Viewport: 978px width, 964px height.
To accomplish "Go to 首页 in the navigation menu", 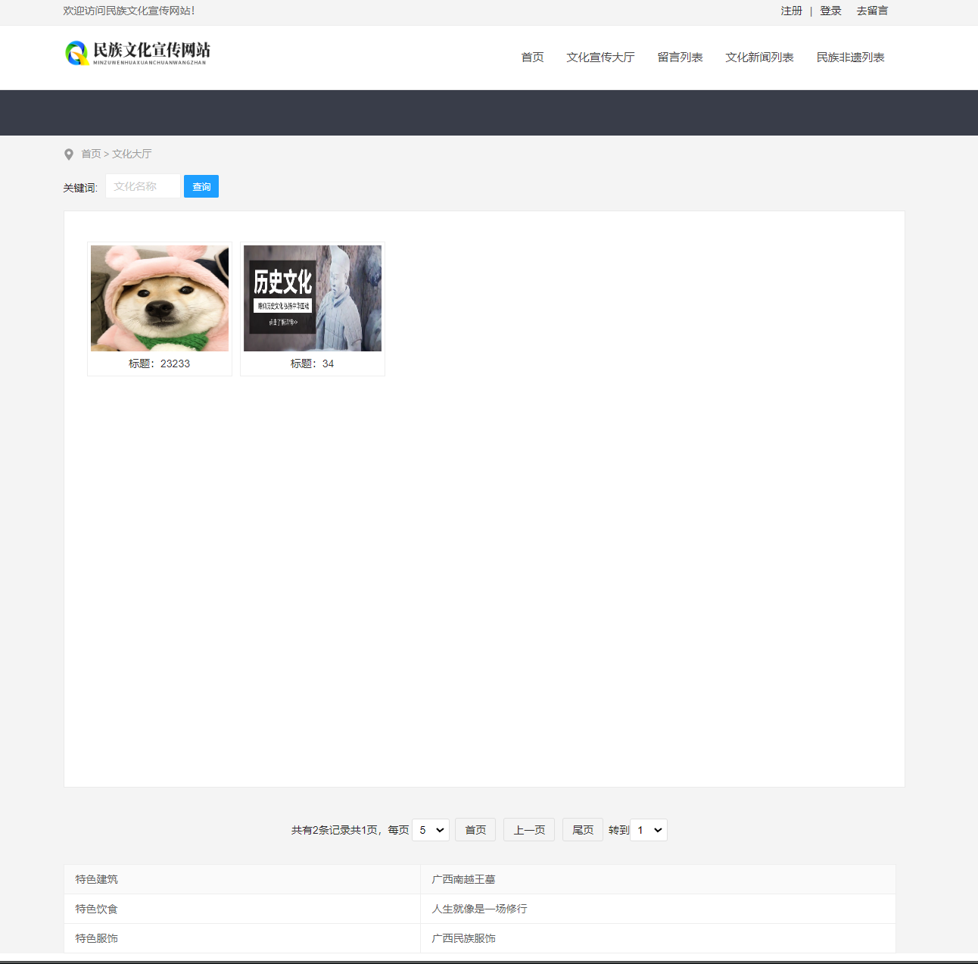I will [x=532, y=58].
